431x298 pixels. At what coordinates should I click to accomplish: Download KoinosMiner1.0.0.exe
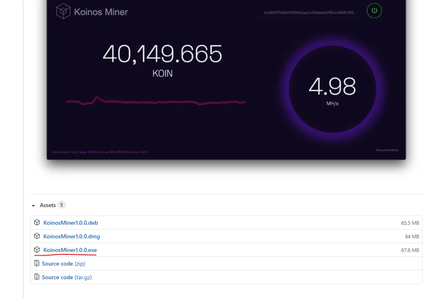[x=70, y=250]
